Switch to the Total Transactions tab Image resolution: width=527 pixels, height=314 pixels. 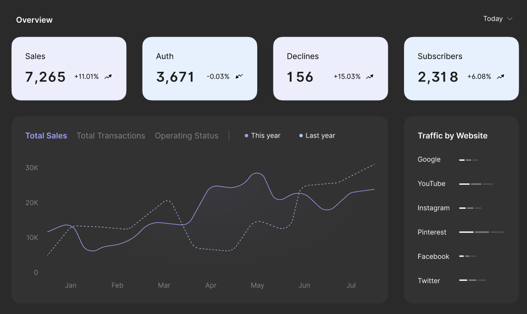point(111,136)
